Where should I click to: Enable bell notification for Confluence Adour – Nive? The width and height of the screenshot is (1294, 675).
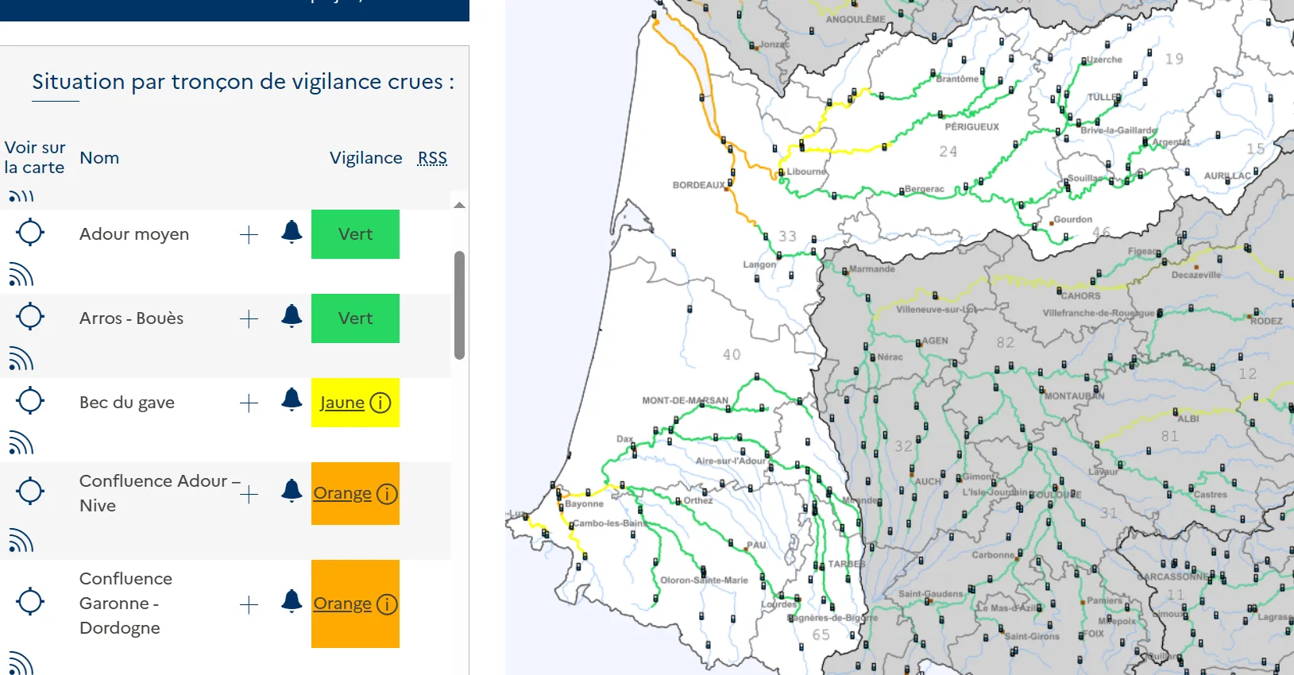coord(292,491)
